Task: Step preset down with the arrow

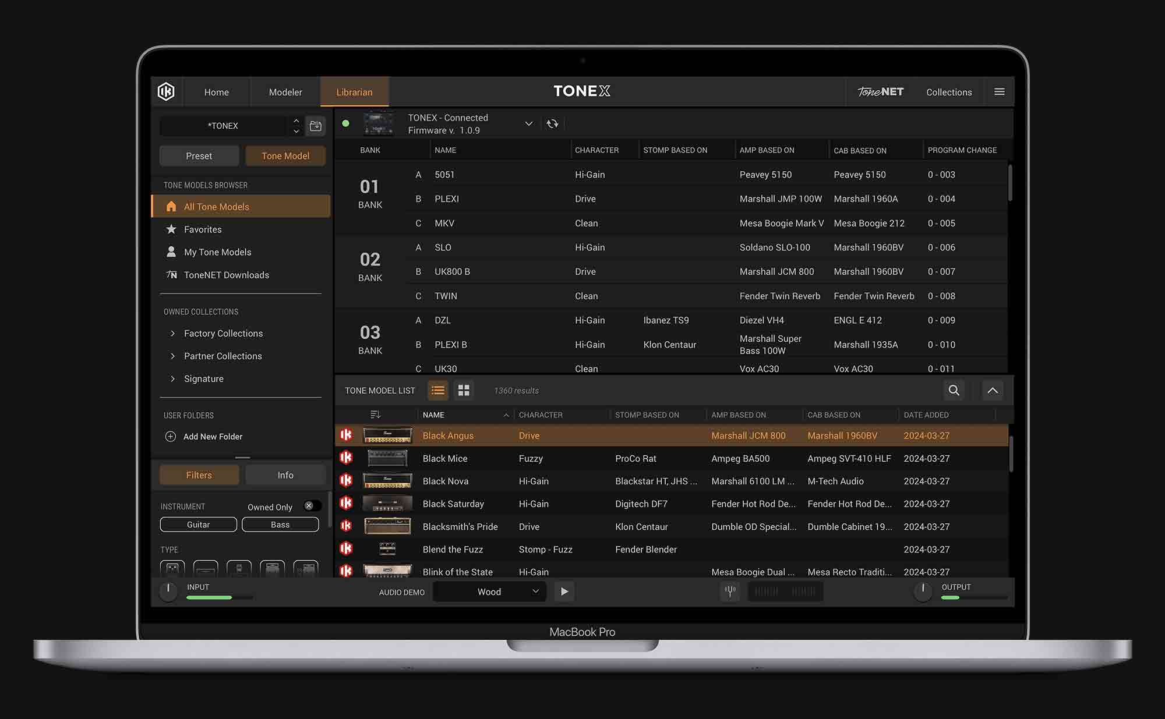Action: 296,131
